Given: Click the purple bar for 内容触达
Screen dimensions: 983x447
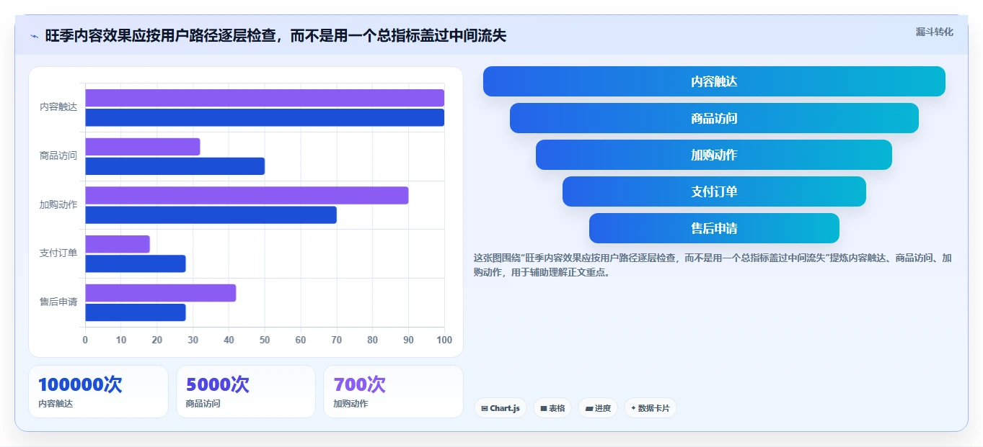Looking at the screenshot, I should click(265, 98).
